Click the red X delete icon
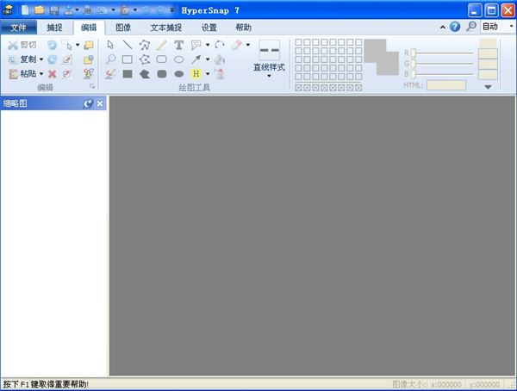 coord(52,74)
